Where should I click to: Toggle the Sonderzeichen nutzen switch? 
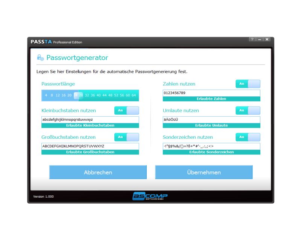click(248, 137)
